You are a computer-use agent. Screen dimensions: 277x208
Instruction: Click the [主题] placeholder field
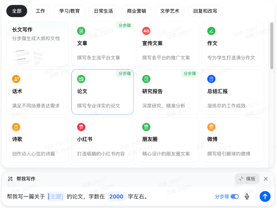click(56, 196)
